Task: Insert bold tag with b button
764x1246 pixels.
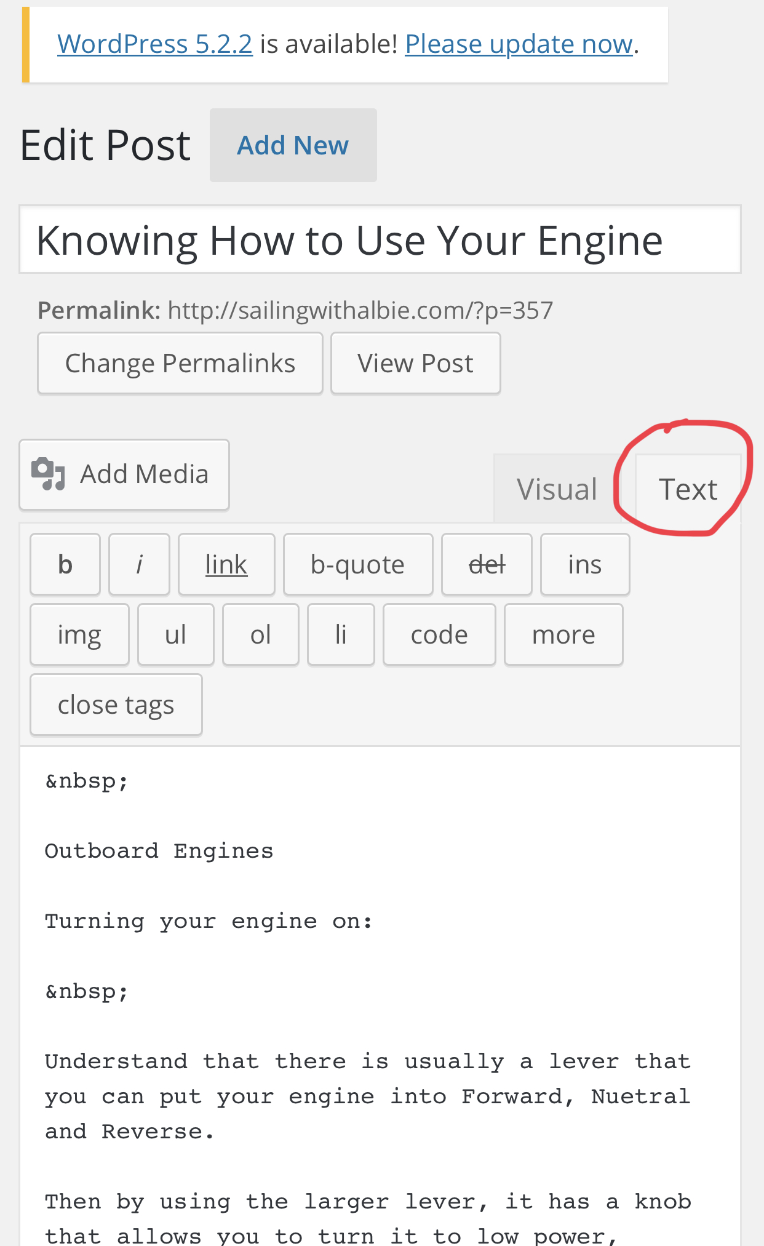Action: coord(65,564)
